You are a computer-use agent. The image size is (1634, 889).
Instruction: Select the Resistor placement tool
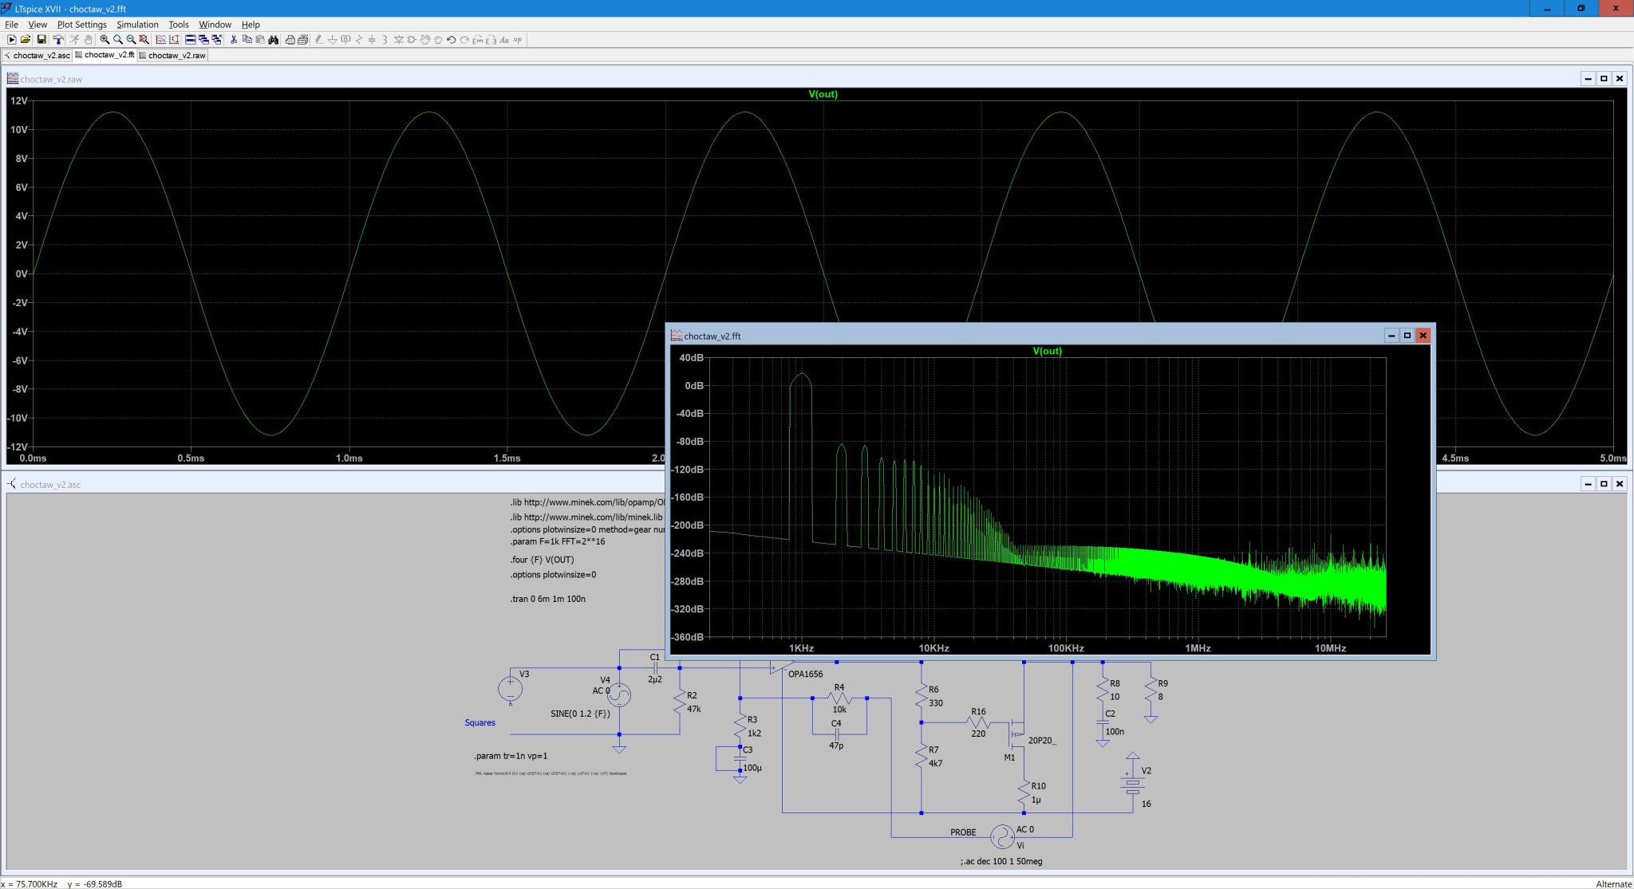click(x=359, y=40)
